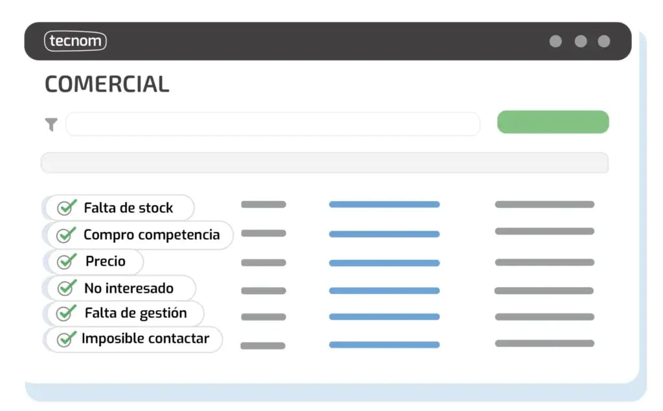
Task: Toggle the No interesado checkmark
Action: click(x=67, y=288)
